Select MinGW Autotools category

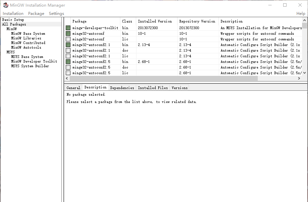pyautogui.click(x=26, y=47)
